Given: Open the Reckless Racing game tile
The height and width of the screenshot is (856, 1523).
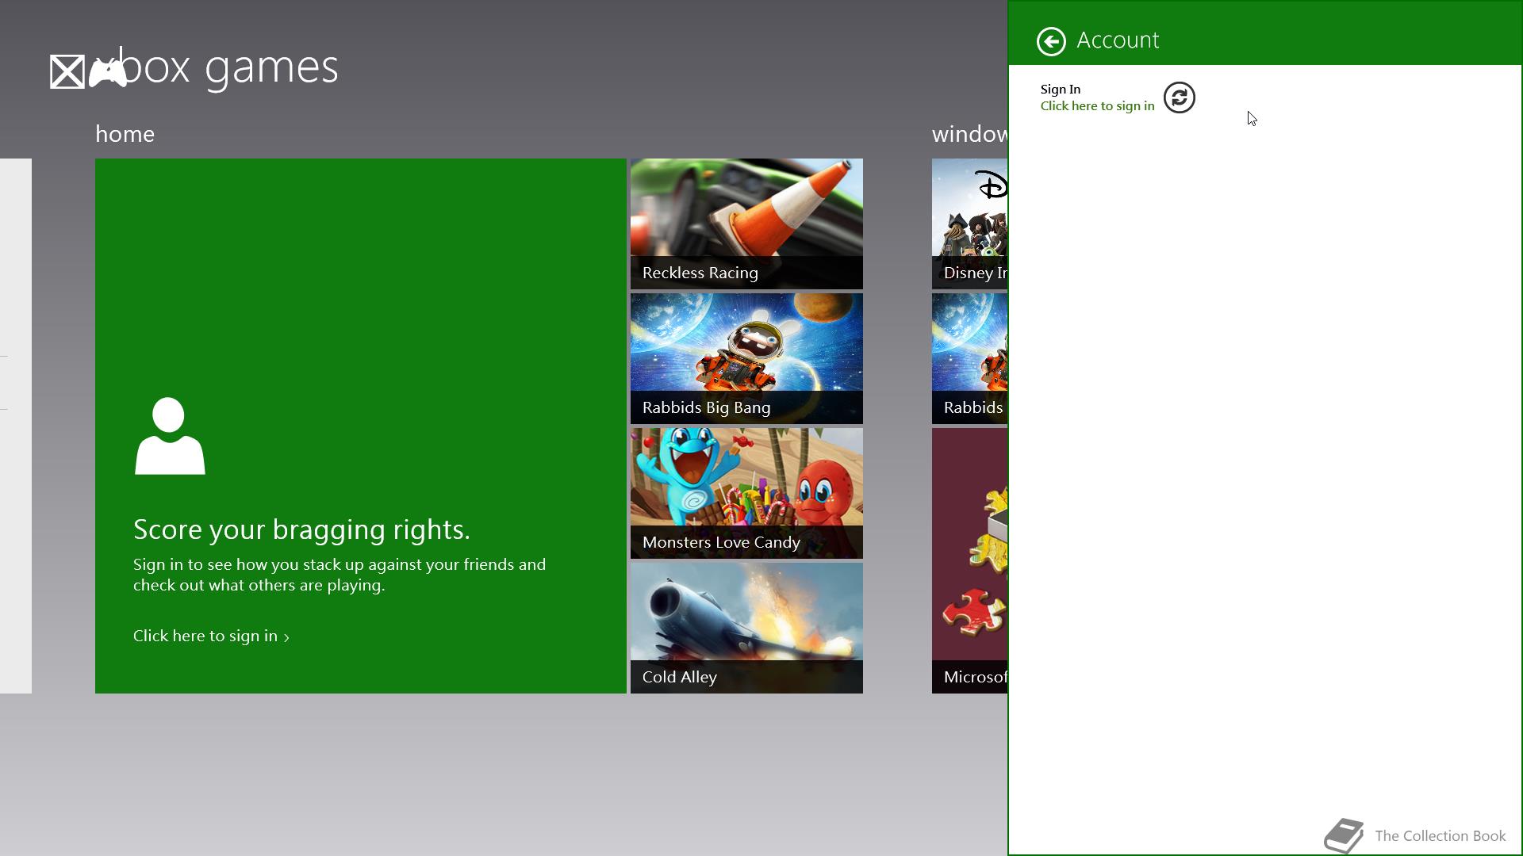Looking at the screenshot, I should coord(746,224).
